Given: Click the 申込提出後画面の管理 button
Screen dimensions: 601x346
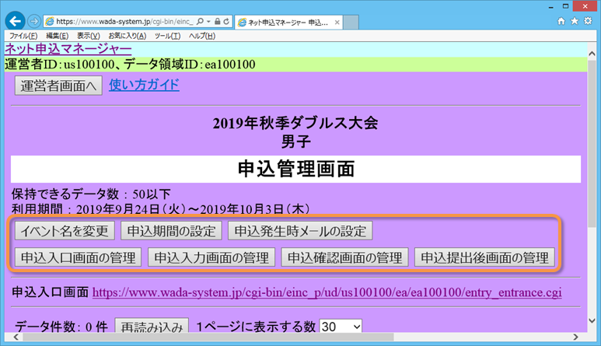Looking at the screenshot, I should [484, 257].
